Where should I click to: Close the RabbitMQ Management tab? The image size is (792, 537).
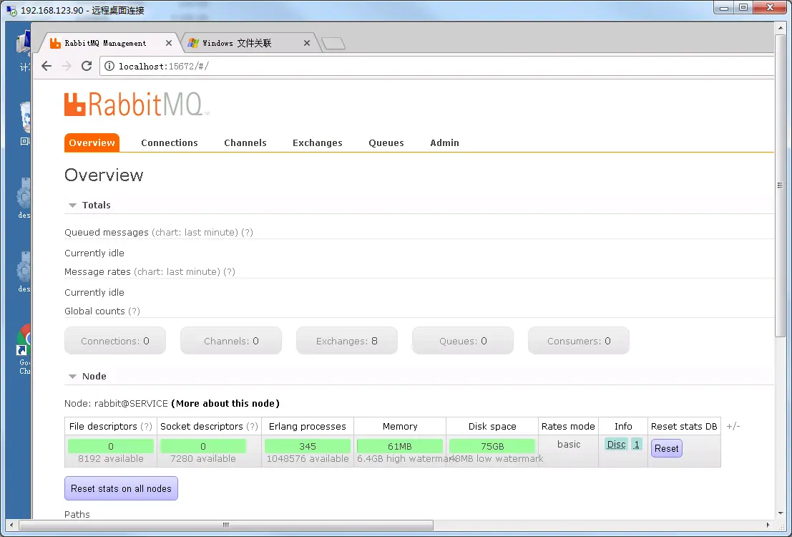169,43
